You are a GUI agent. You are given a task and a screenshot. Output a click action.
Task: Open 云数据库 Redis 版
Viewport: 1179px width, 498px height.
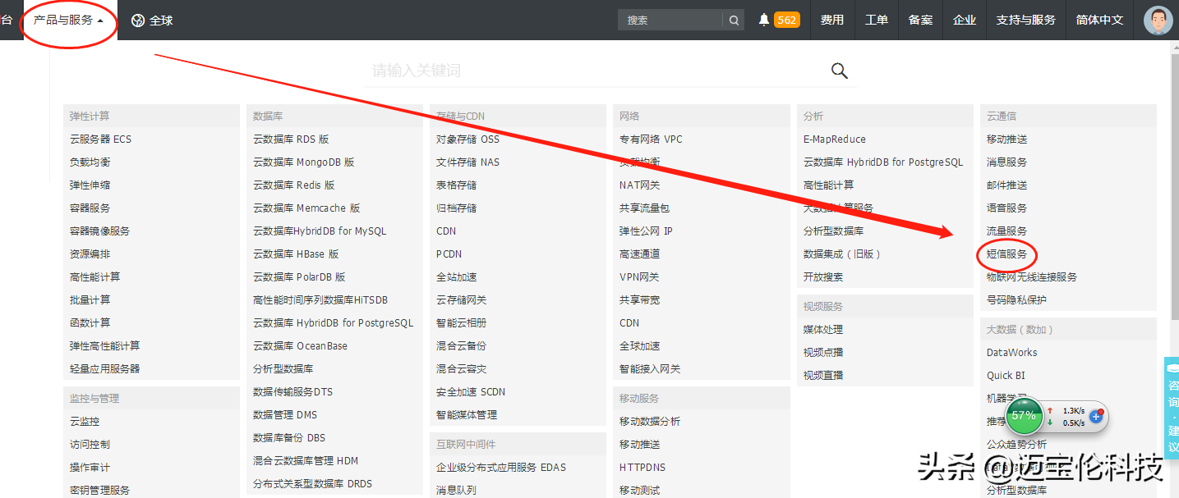[294, 185]
